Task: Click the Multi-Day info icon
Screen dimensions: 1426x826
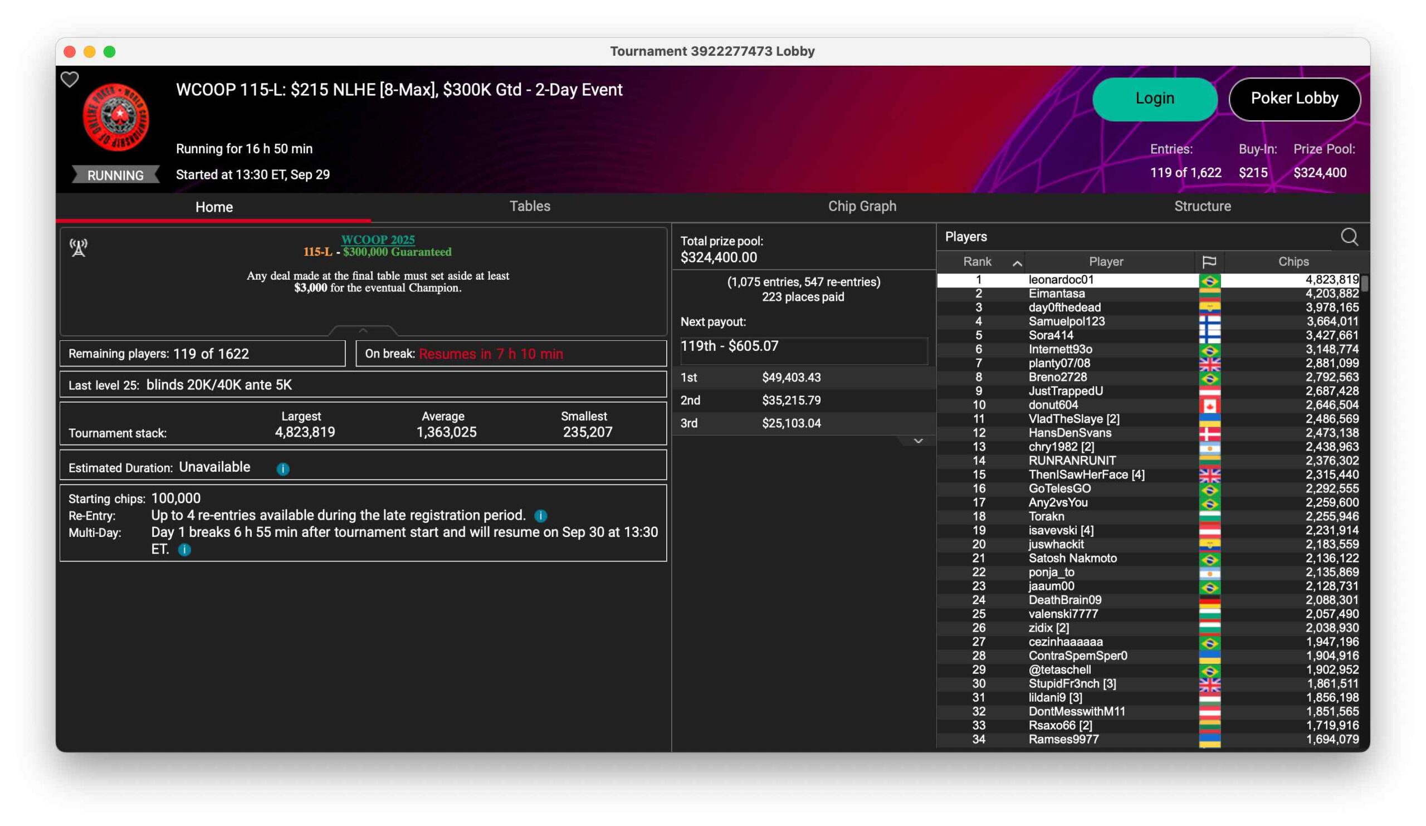Action: click(184, 549)
